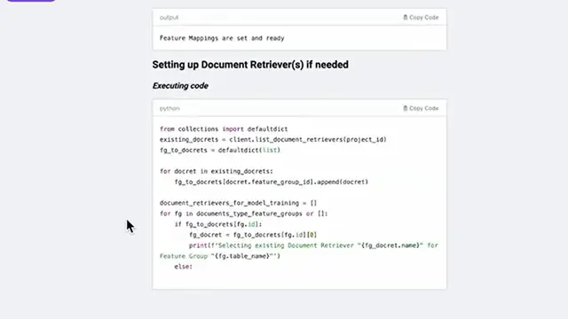Image resolution: width=568 pixels, height=319 pixels.
Task: Click line 'document_retrievers_for_model_training = []'
Action: click(238, 203)
